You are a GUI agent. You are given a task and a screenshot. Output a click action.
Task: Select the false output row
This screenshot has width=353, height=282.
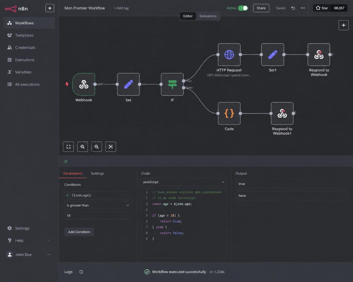pyautogui.click(x=292, y=196)
